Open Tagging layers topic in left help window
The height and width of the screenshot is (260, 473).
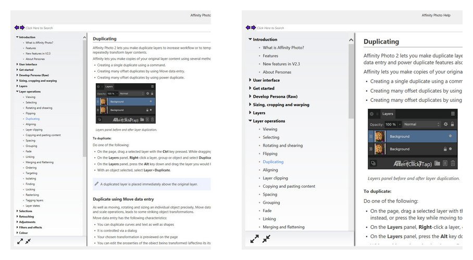click(x=34, y=200)
